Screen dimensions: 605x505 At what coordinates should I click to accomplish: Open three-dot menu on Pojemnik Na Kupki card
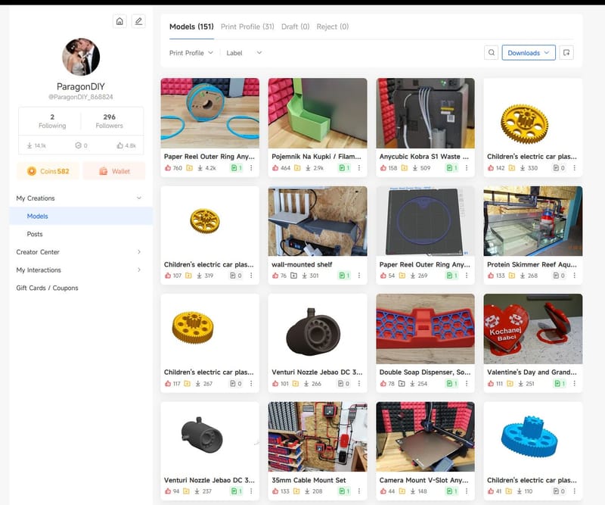tap(358, 168)
